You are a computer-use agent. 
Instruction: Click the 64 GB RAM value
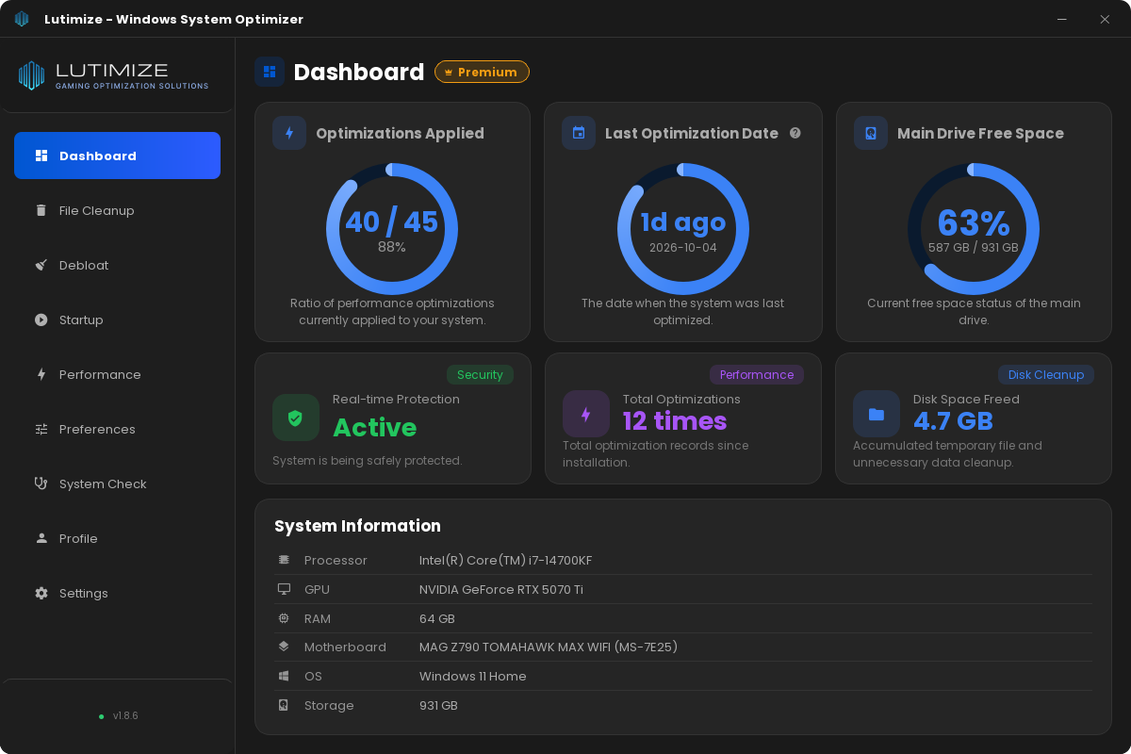pos(437,618)
